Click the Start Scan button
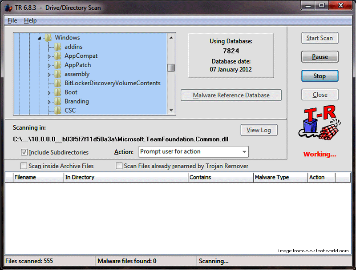 [320, 38]
